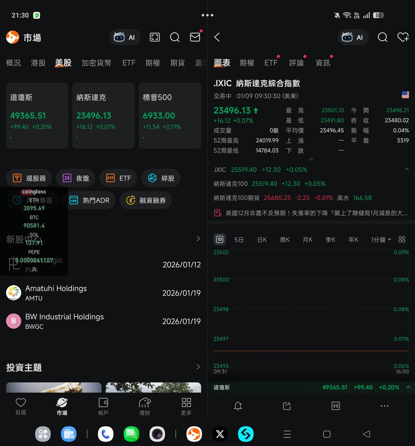Open more options ellipsis on chart toolbar
Image resolution: width=415 pixels, height=446 pixels.
tap(385, 406)
